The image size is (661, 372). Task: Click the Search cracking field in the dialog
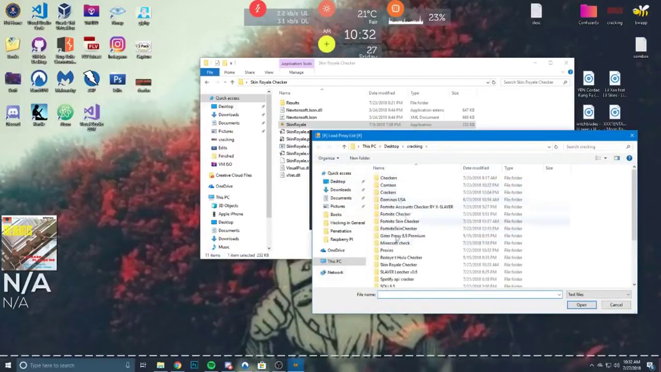point(598,147)
